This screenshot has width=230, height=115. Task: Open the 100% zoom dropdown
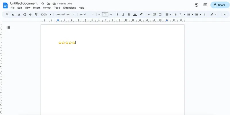(46, 15)
